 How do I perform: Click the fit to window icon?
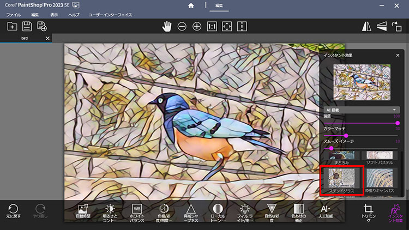tap(227, 26)
